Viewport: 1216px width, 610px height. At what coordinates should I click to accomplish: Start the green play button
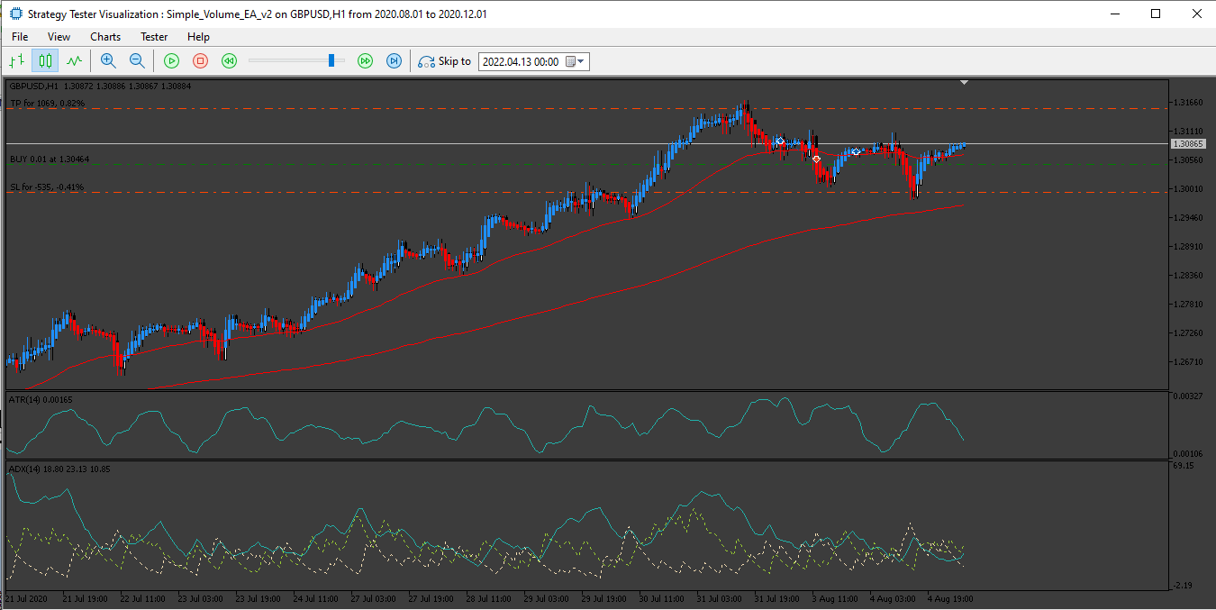coord(172,61)
